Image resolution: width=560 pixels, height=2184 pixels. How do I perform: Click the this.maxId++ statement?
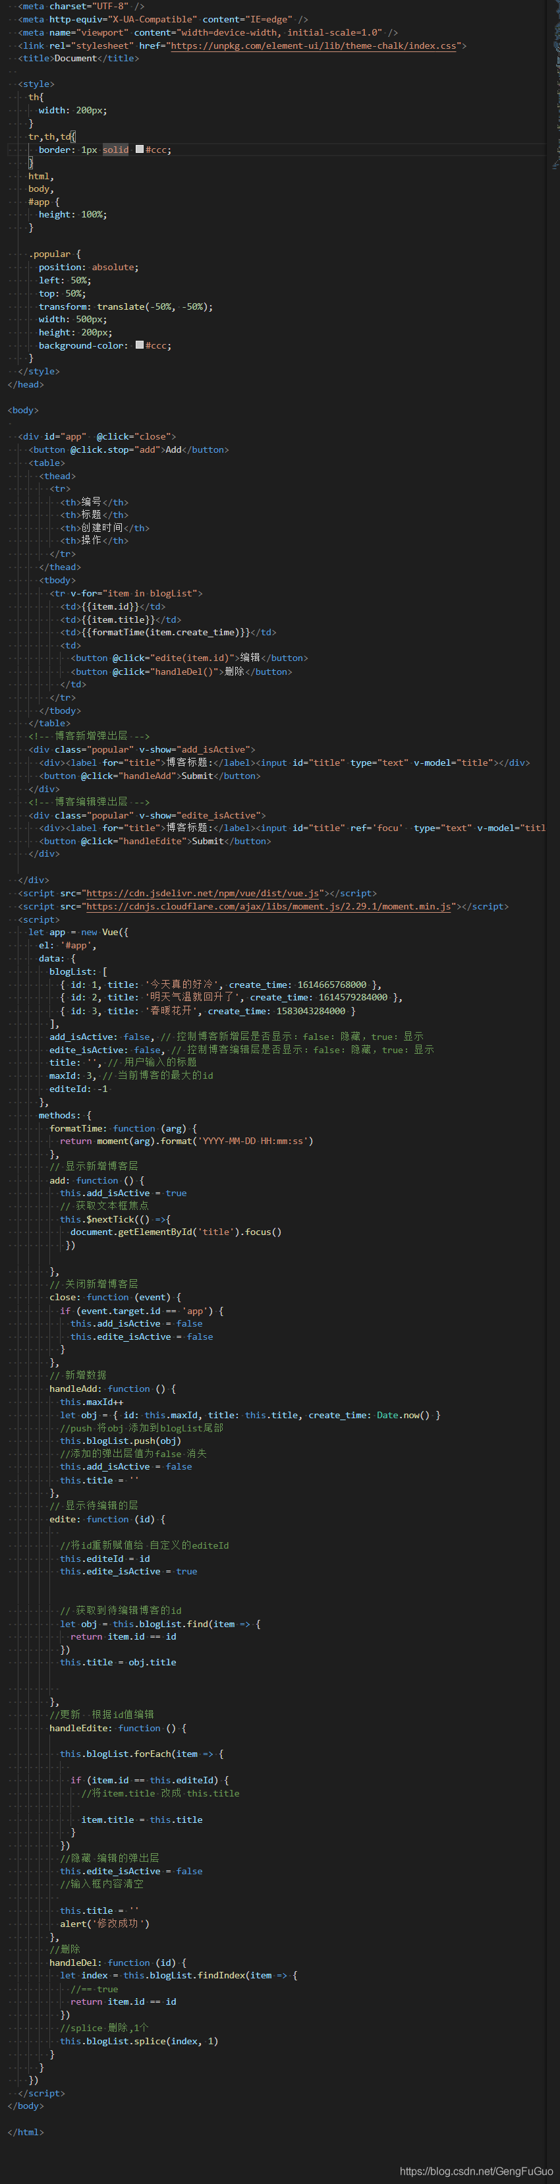92,1402
